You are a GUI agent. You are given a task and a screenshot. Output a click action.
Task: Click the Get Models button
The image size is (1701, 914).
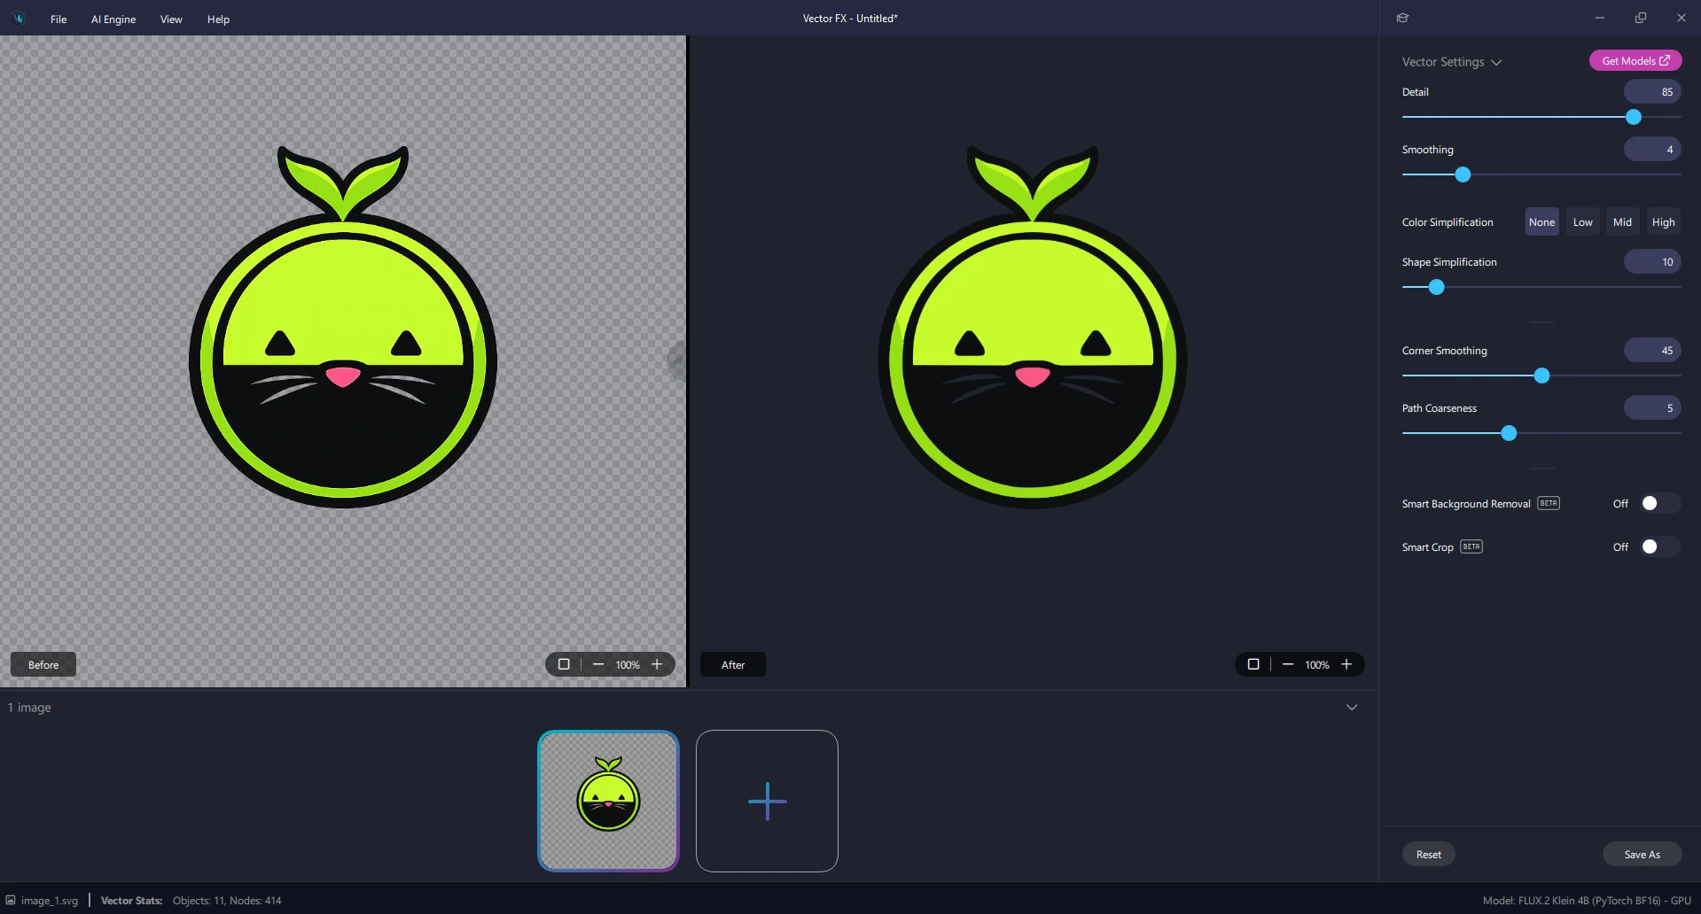click(x=1635, y=60)
